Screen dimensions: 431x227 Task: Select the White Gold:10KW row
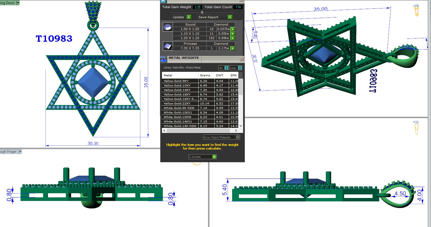180,117
